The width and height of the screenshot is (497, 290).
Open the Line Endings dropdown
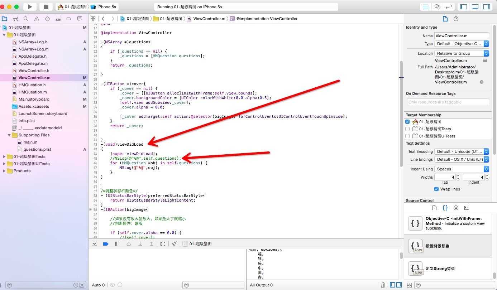462,159
